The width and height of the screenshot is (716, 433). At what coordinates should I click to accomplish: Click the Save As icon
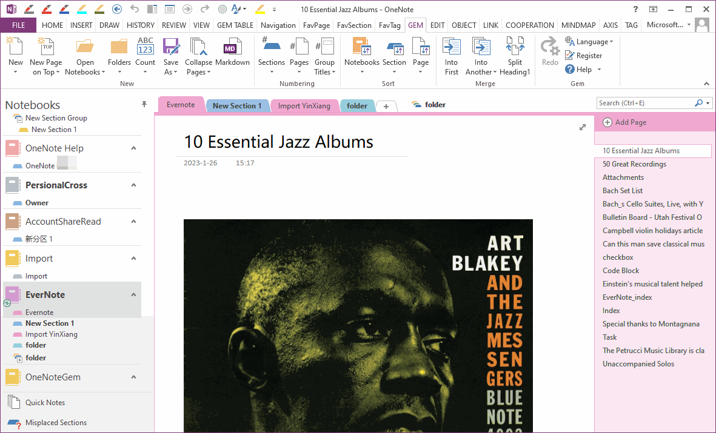point(171,47)
